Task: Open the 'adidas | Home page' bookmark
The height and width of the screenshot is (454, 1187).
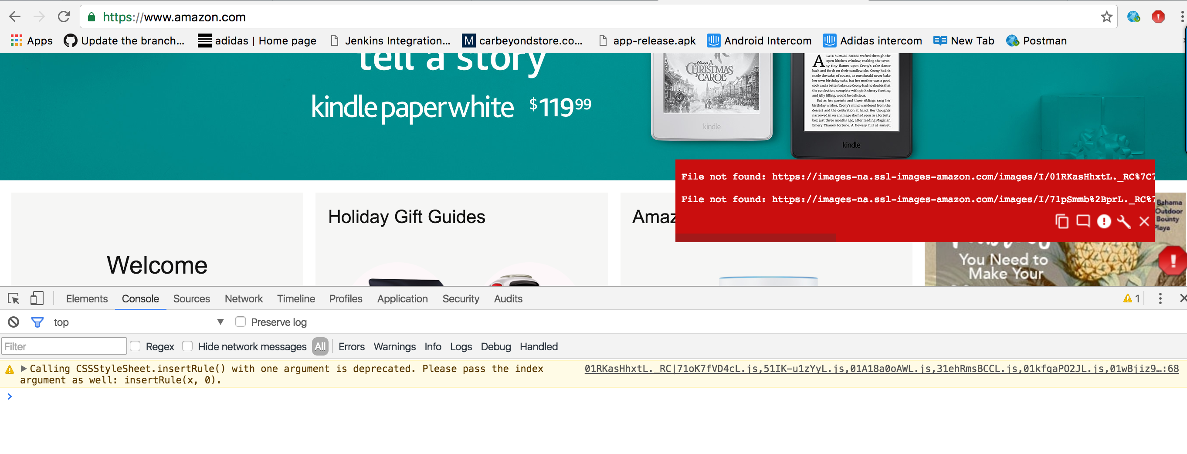Action: pyautogui.click(x=257, y=41)
